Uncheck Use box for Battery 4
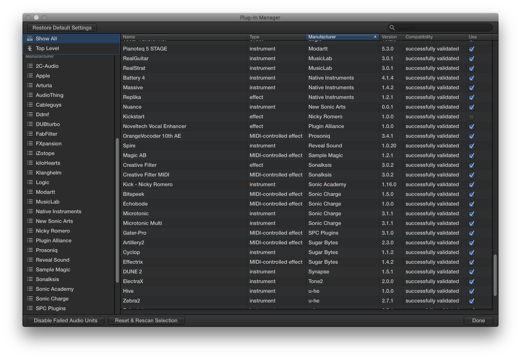Image resolution: width=521 pixels, height=359 pixels. [471, 78]
